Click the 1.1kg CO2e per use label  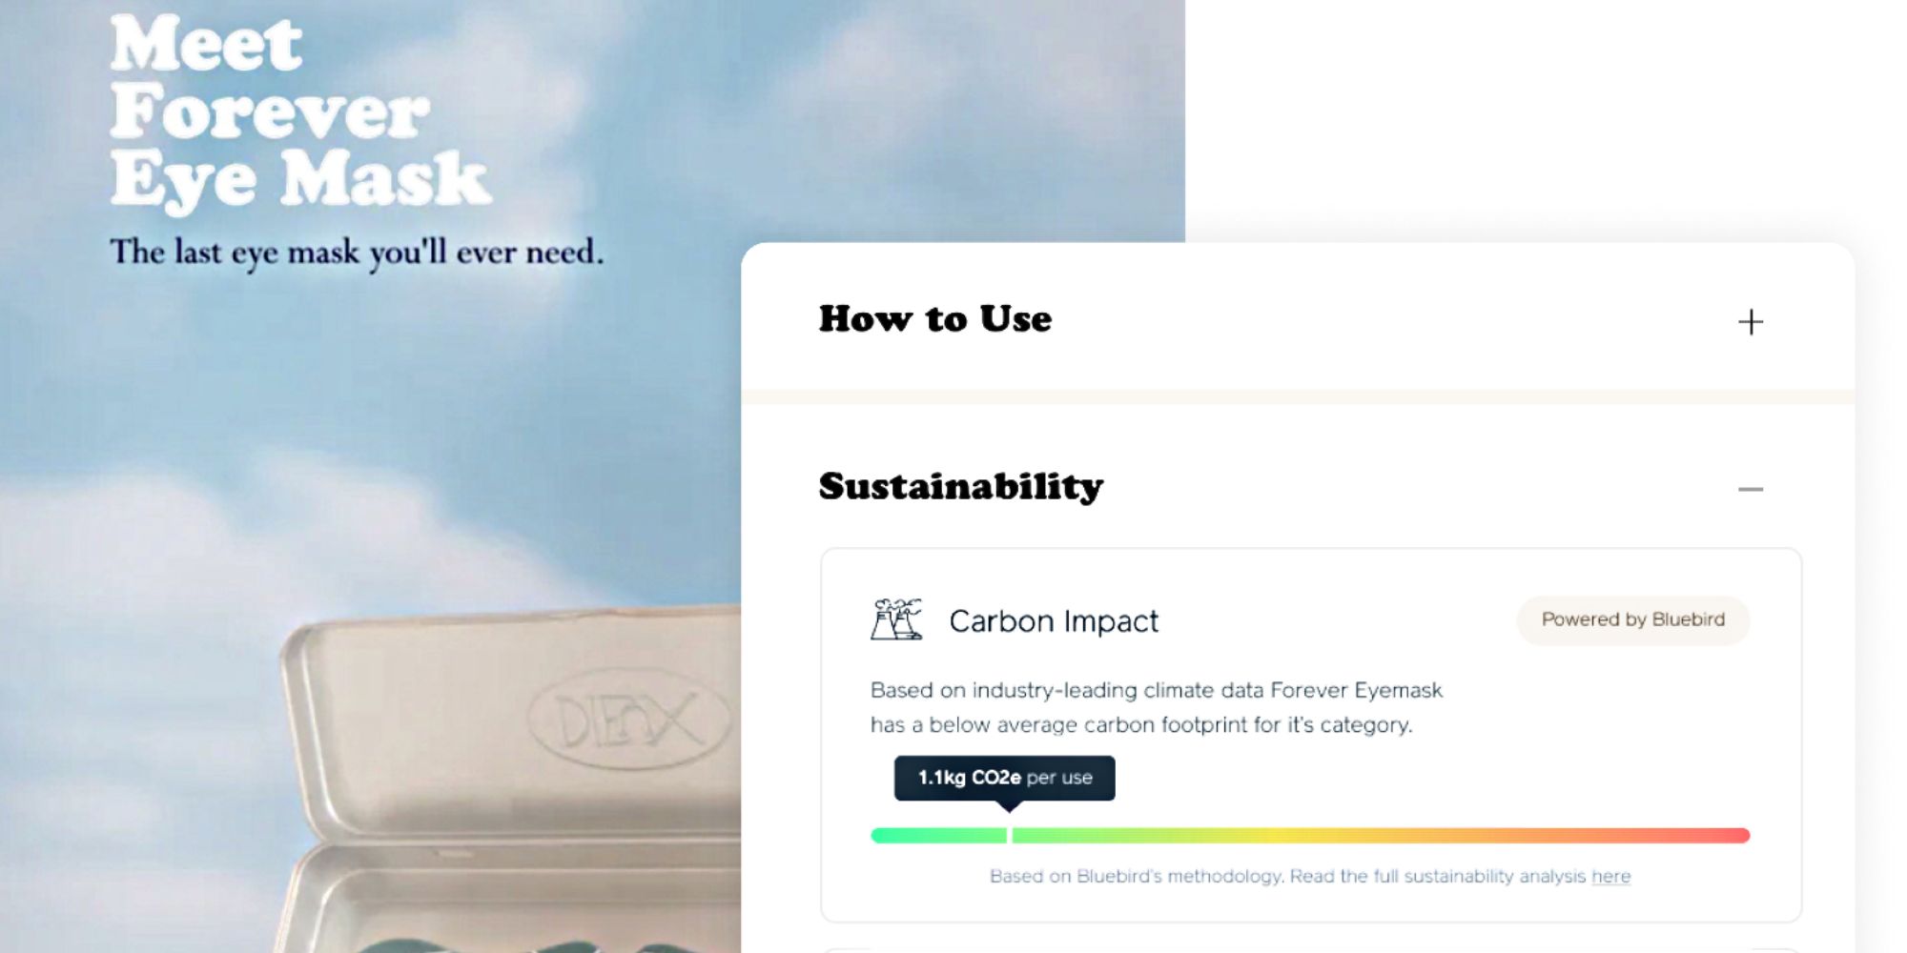tap(1004, 778)
